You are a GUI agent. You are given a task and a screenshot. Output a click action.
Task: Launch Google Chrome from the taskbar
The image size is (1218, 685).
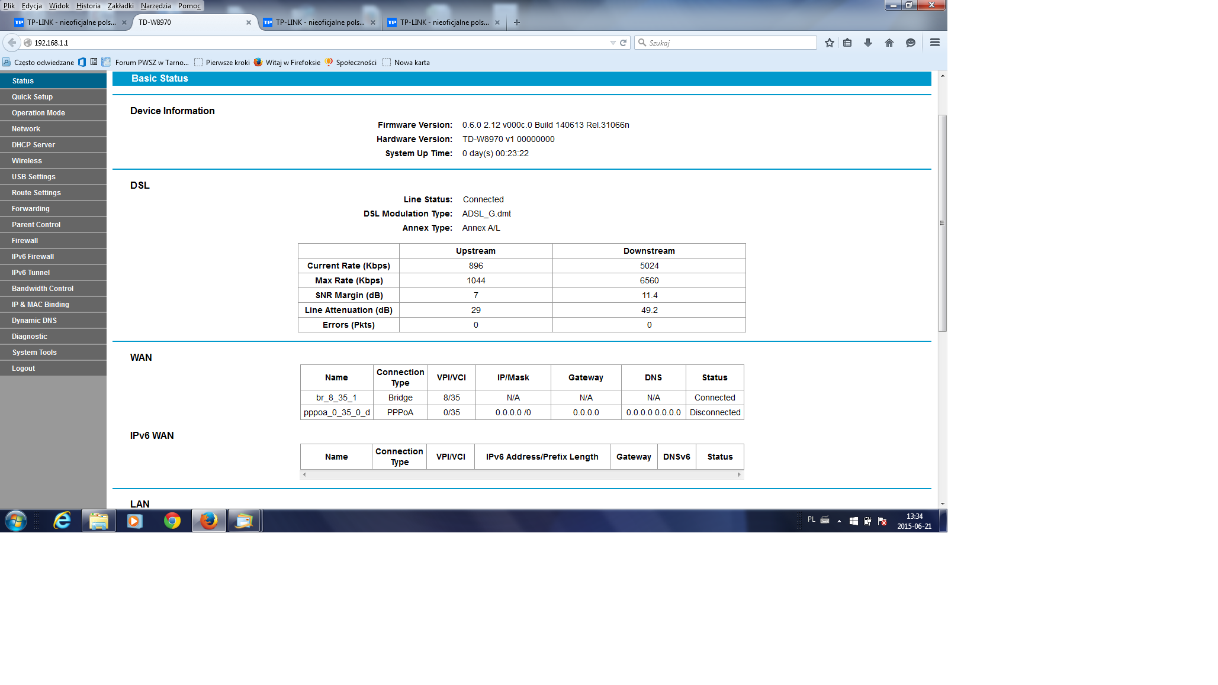coord(172,521)
